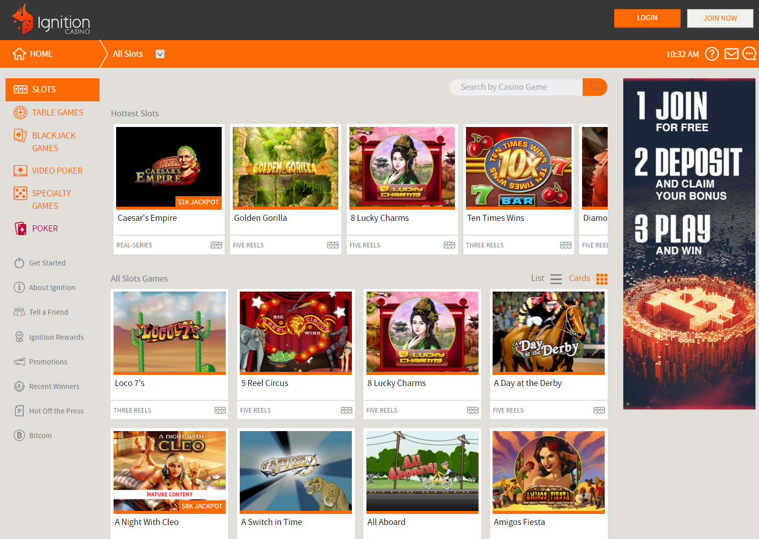Open the live chat bubble icon
This screenshot has width=759, height=539.
(x=749, y=53)
